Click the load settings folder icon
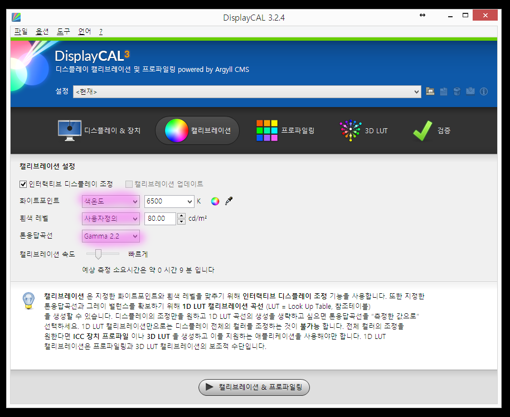 coord(430,91)
